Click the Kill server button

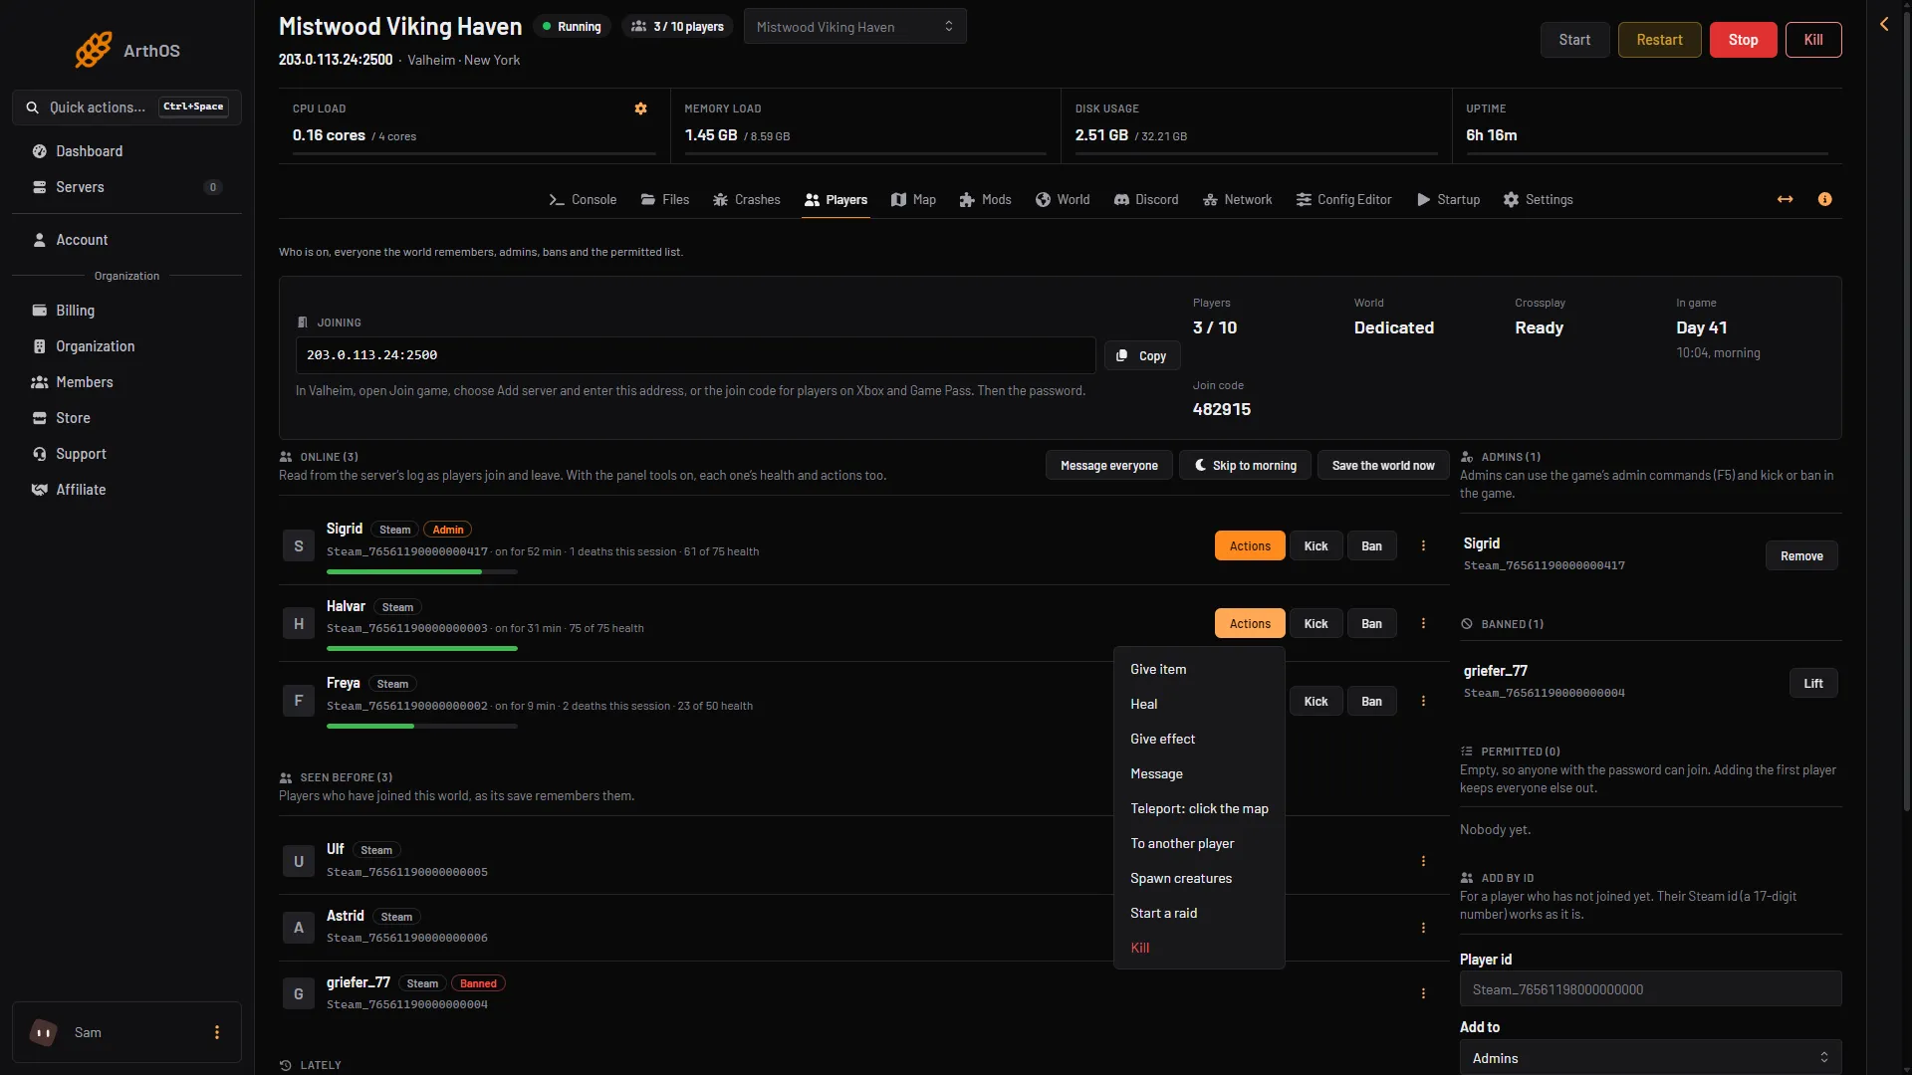coord(1813,40)
